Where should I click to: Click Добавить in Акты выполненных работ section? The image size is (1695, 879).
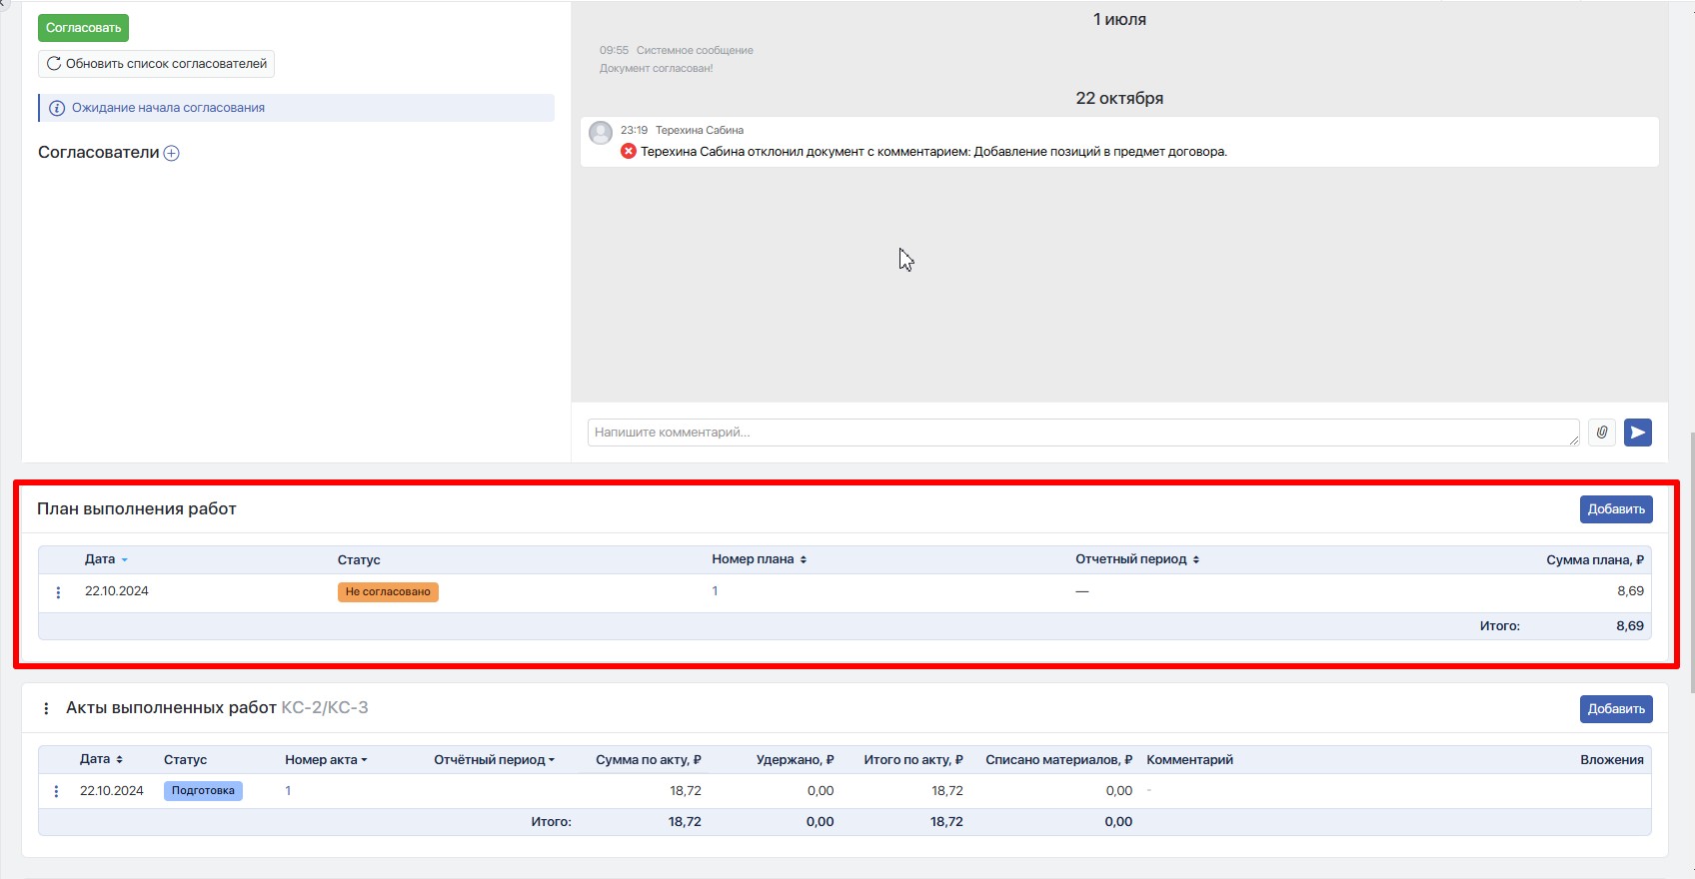pyautogui.click(x=1615, y=709)
